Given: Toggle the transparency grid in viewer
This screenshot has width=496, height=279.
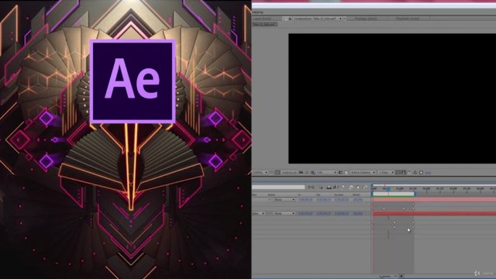Looking at the screenshot, I should (346, 172).
